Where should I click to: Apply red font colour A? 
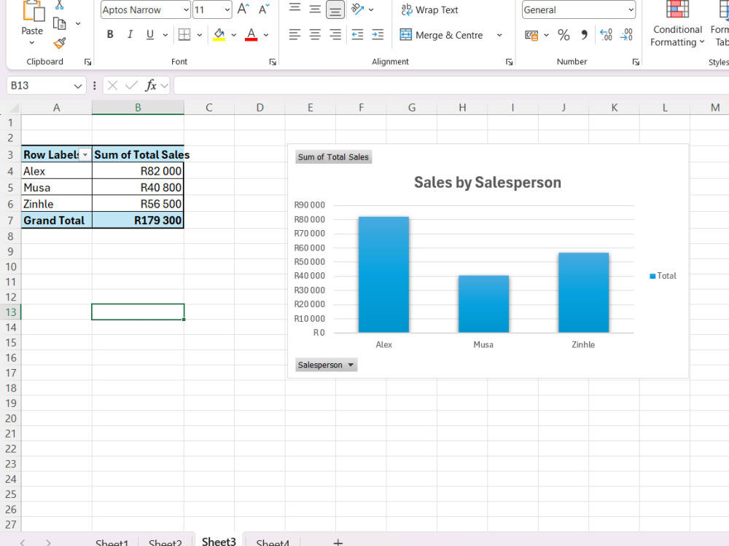click(251, 34)
